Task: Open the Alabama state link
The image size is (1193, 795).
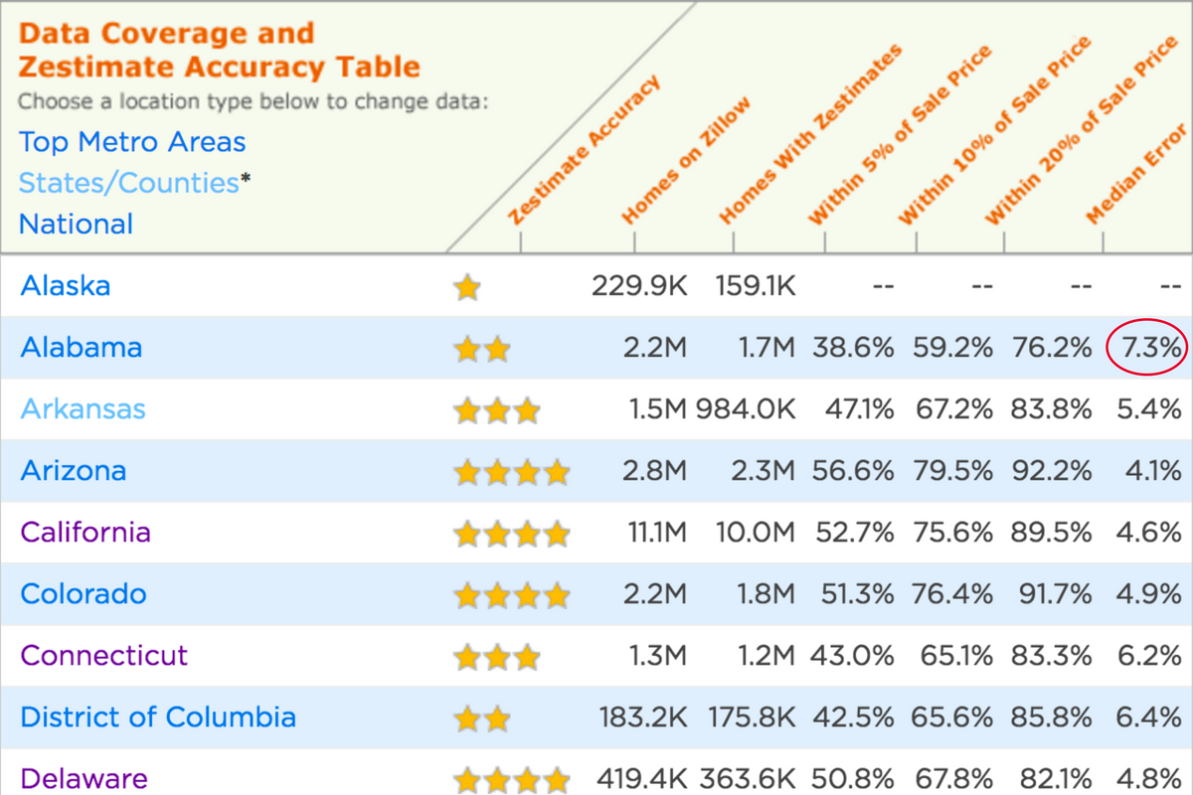Action: point(82,348)
